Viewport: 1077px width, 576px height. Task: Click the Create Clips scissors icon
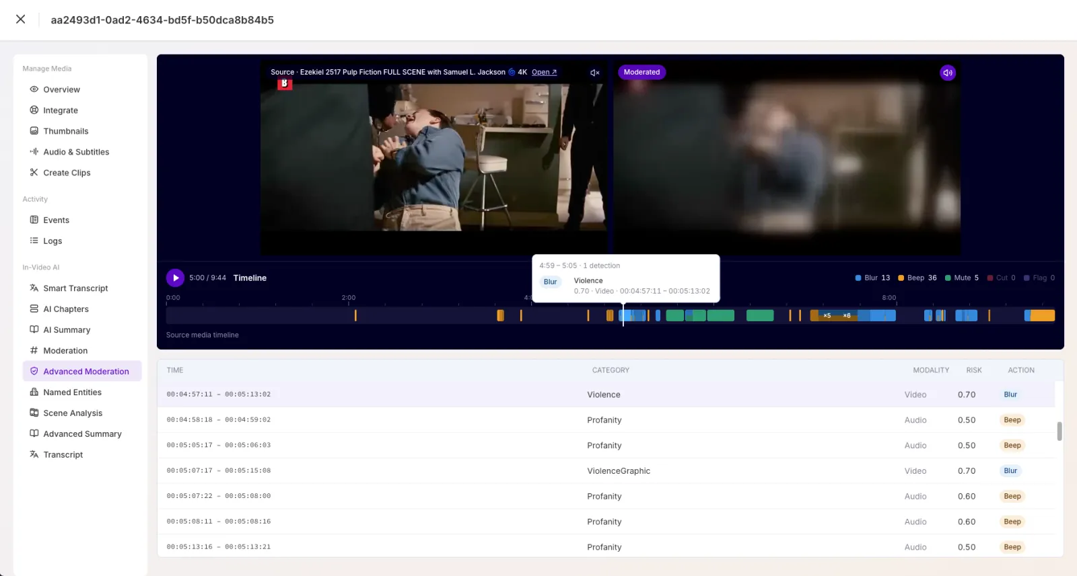34,172
